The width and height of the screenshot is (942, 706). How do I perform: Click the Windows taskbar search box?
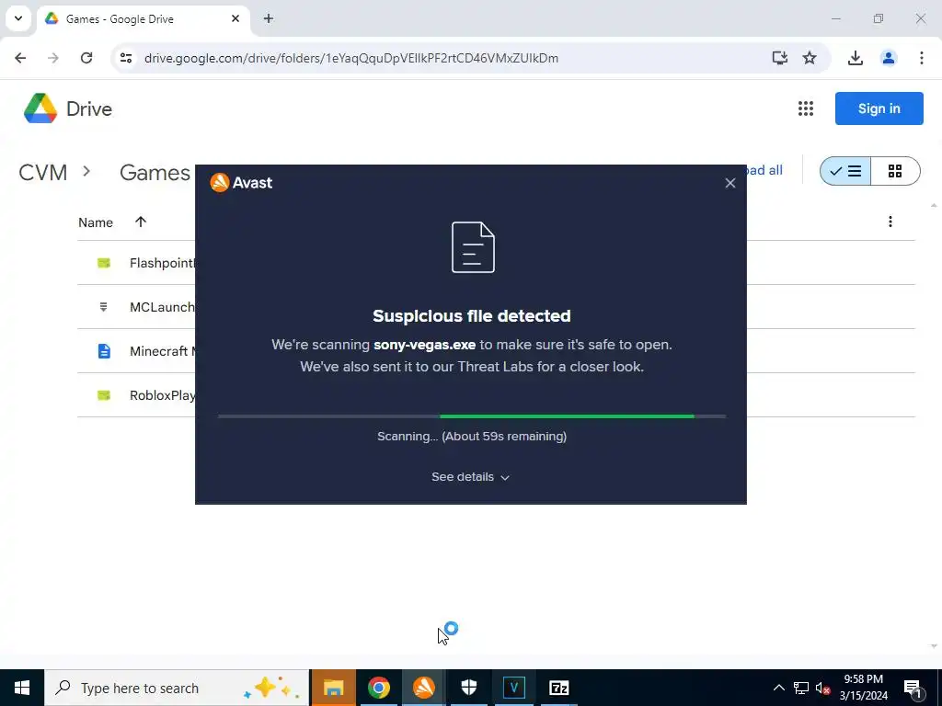(177, 688)
